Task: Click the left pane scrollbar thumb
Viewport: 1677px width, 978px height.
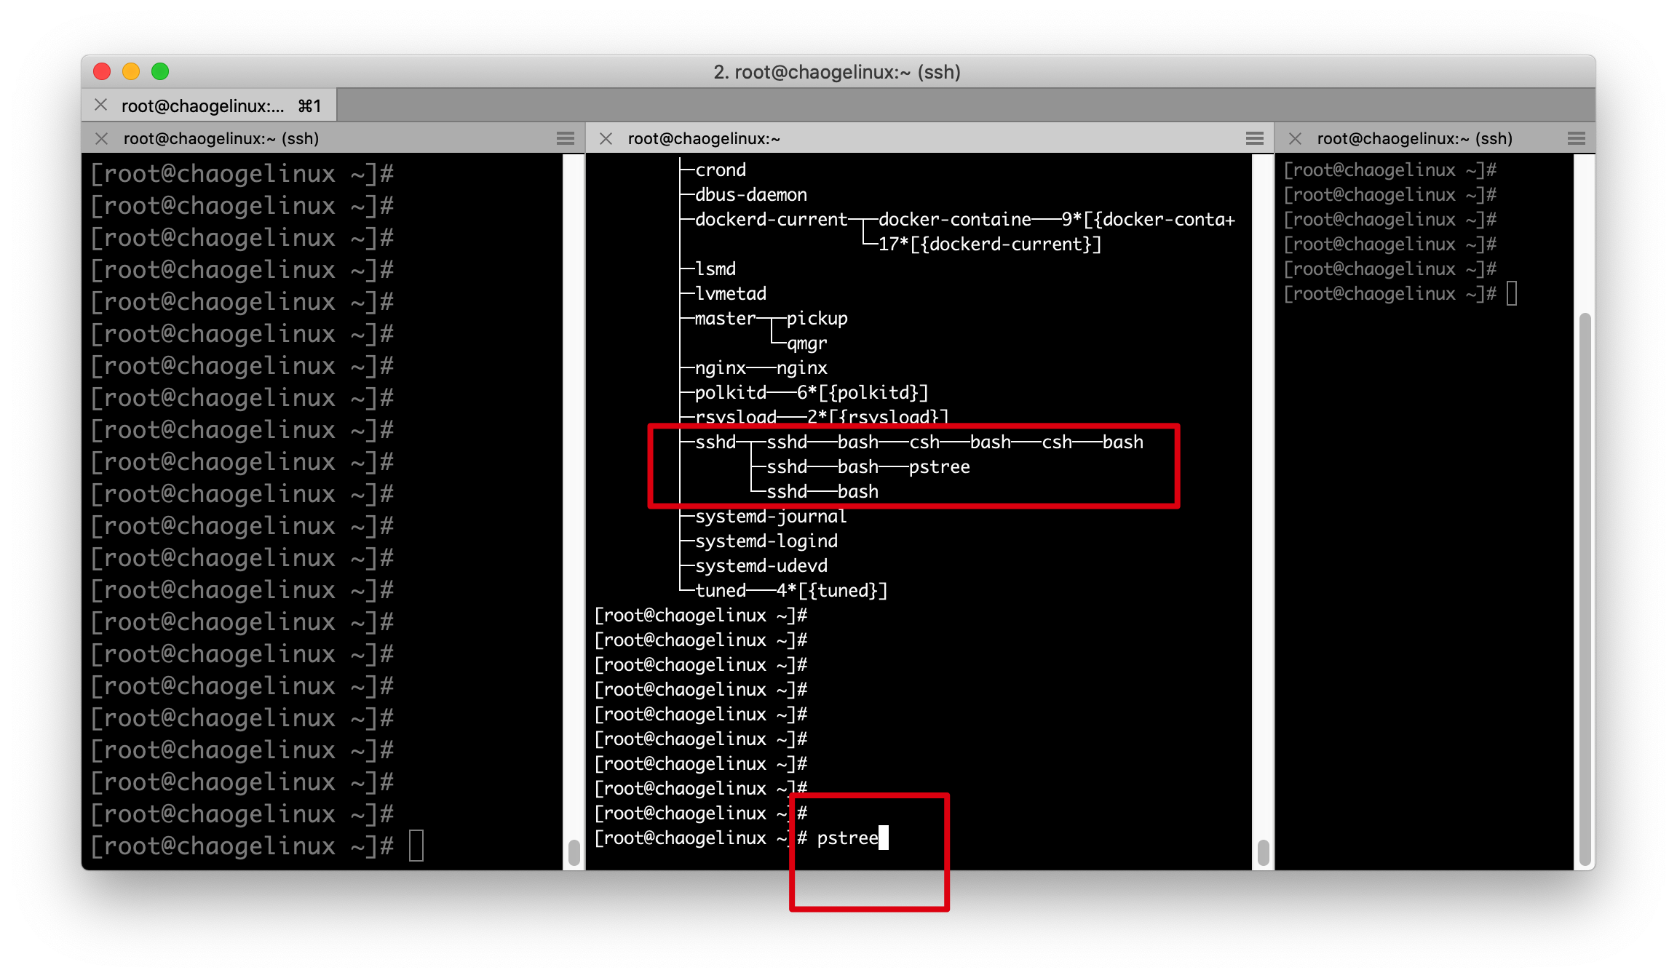Action: [x=574, y=852]
